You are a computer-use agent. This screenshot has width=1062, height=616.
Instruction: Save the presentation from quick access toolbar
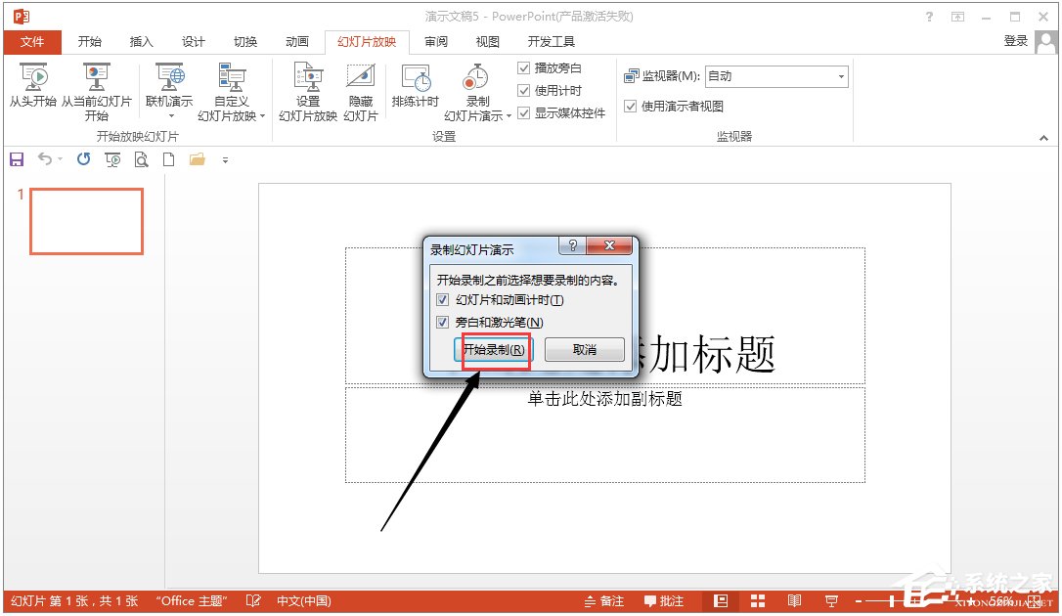coord(17,159)
